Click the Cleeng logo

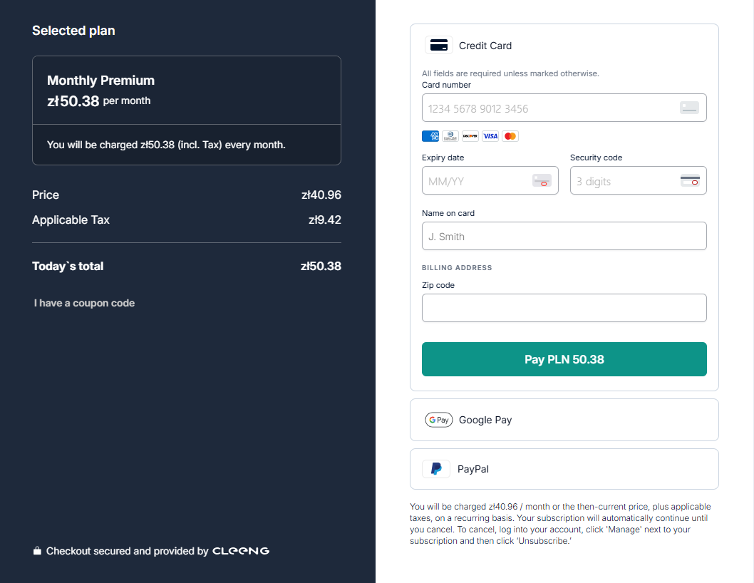click(241, 551)
